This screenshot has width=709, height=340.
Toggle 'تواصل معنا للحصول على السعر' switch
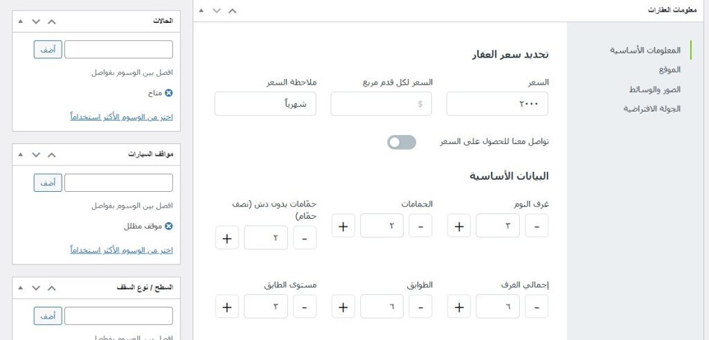(x=402, y=142)
